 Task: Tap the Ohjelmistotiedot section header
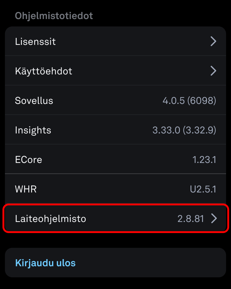pos(54,16)
